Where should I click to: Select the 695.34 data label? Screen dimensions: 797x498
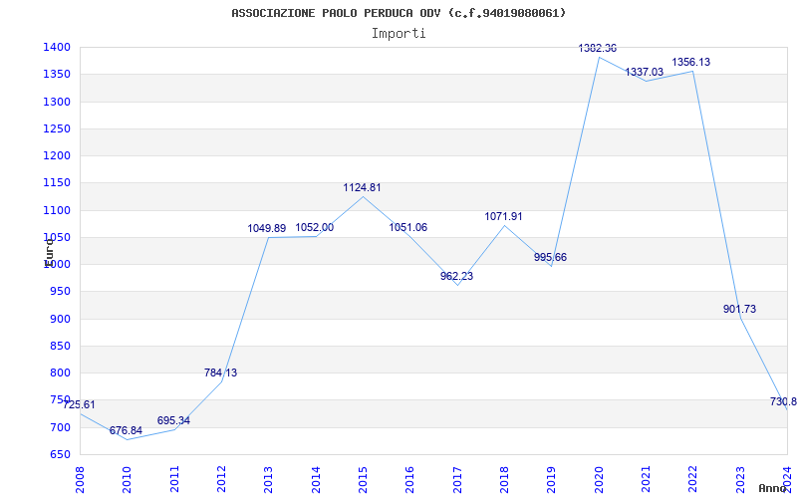[173, 420]
